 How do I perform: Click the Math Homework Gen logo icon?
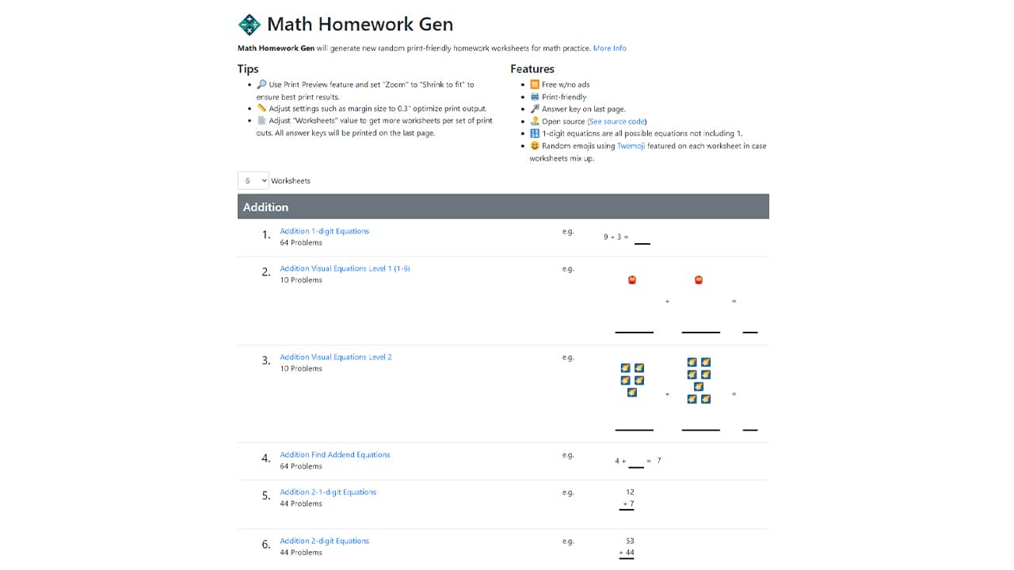point(249,23)
